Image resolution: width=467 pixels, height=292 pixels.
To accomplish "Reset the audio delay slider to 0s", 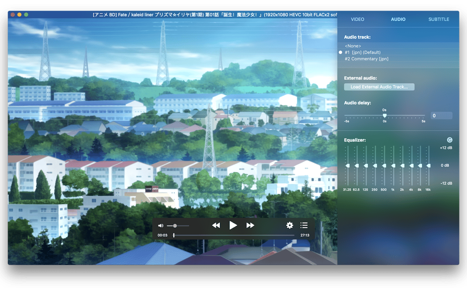I will click(x=384, y=115).
